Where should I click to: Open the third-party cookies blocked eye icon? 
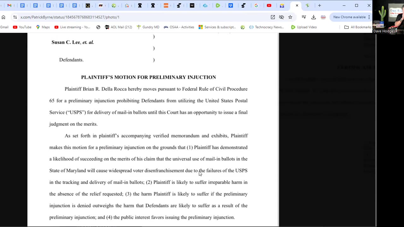point(282,17)
